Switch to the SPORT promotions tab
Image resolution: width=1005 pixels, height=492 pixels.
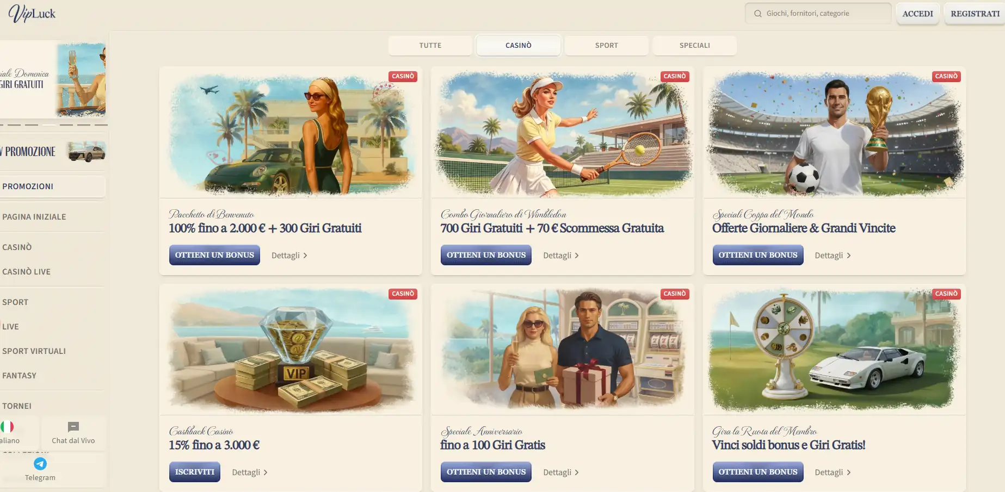tap(607, 46)
